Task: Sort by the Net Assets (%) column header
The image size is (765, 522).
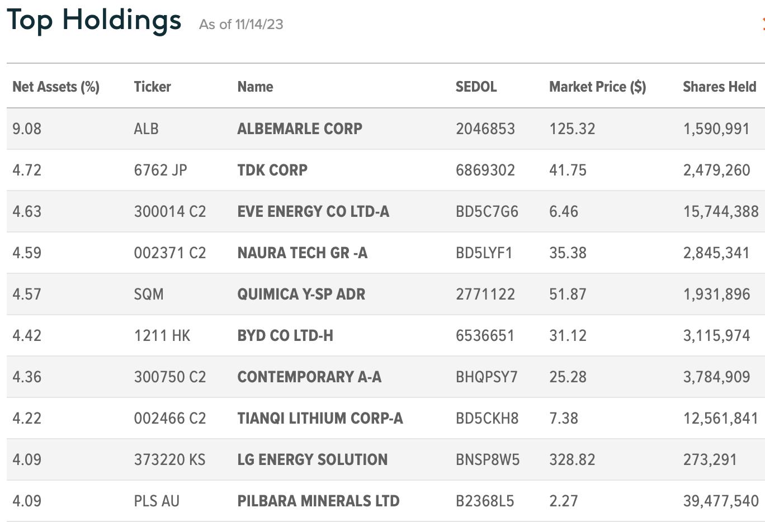Action: pyautogui.click(x=56, y=87)
